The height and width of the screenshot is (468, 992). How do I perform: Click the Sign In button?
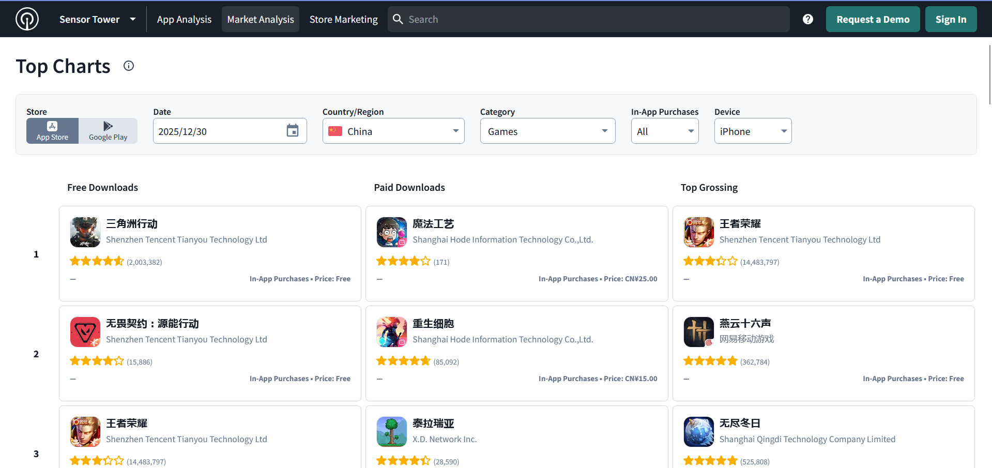coord(951,19)
